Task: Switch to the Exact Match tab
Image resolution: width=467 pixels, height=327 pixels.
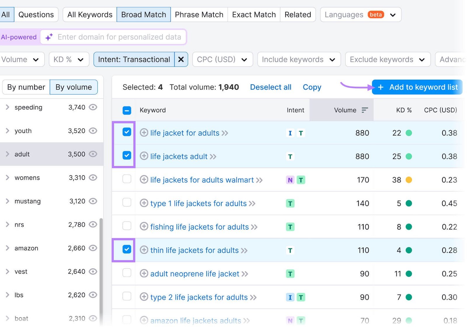Action: [x=253, y=14]
